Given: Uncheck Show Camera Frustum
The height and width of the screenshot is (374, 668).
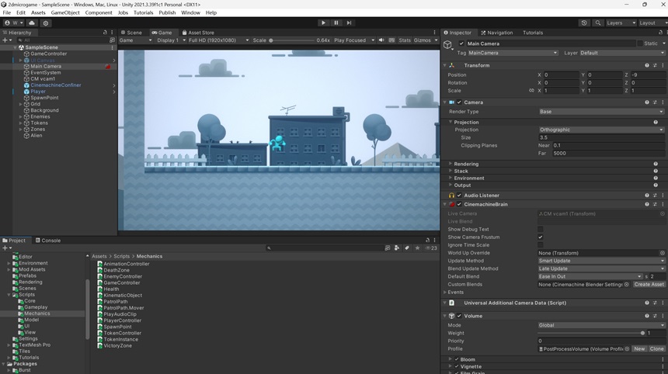Looking at the screenshot, I should 541,237.
